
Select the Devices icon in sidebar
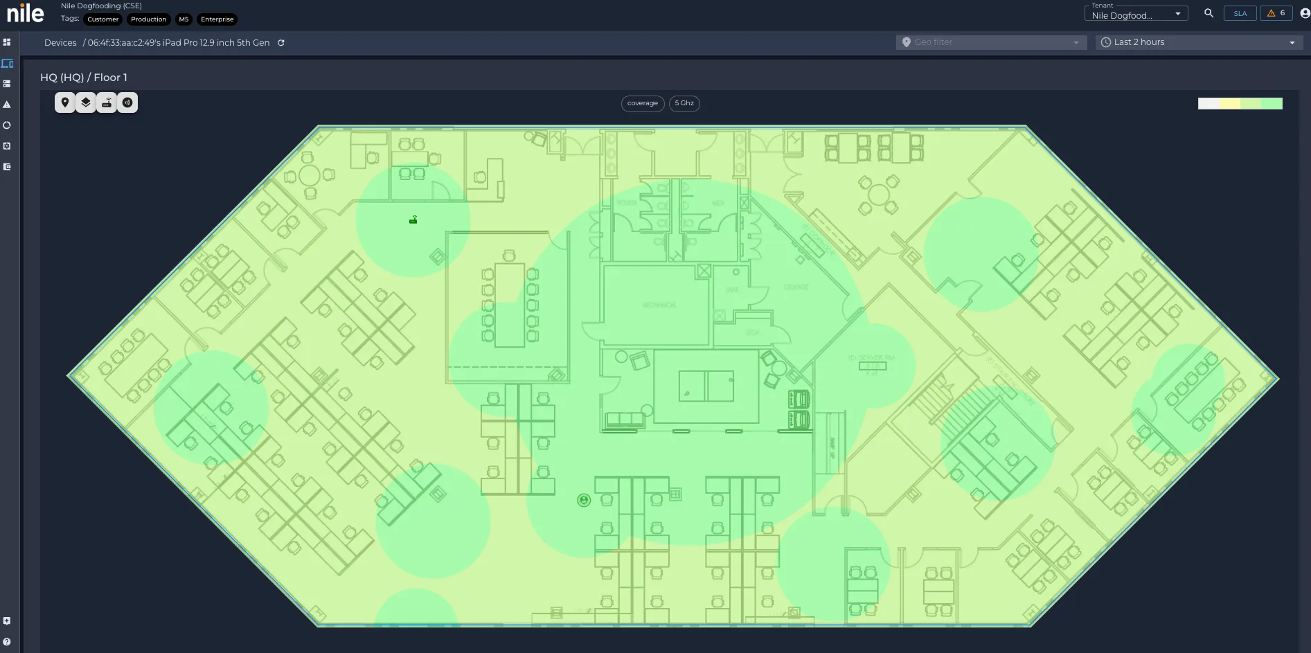pyautogui.click(x=7, y=63)
